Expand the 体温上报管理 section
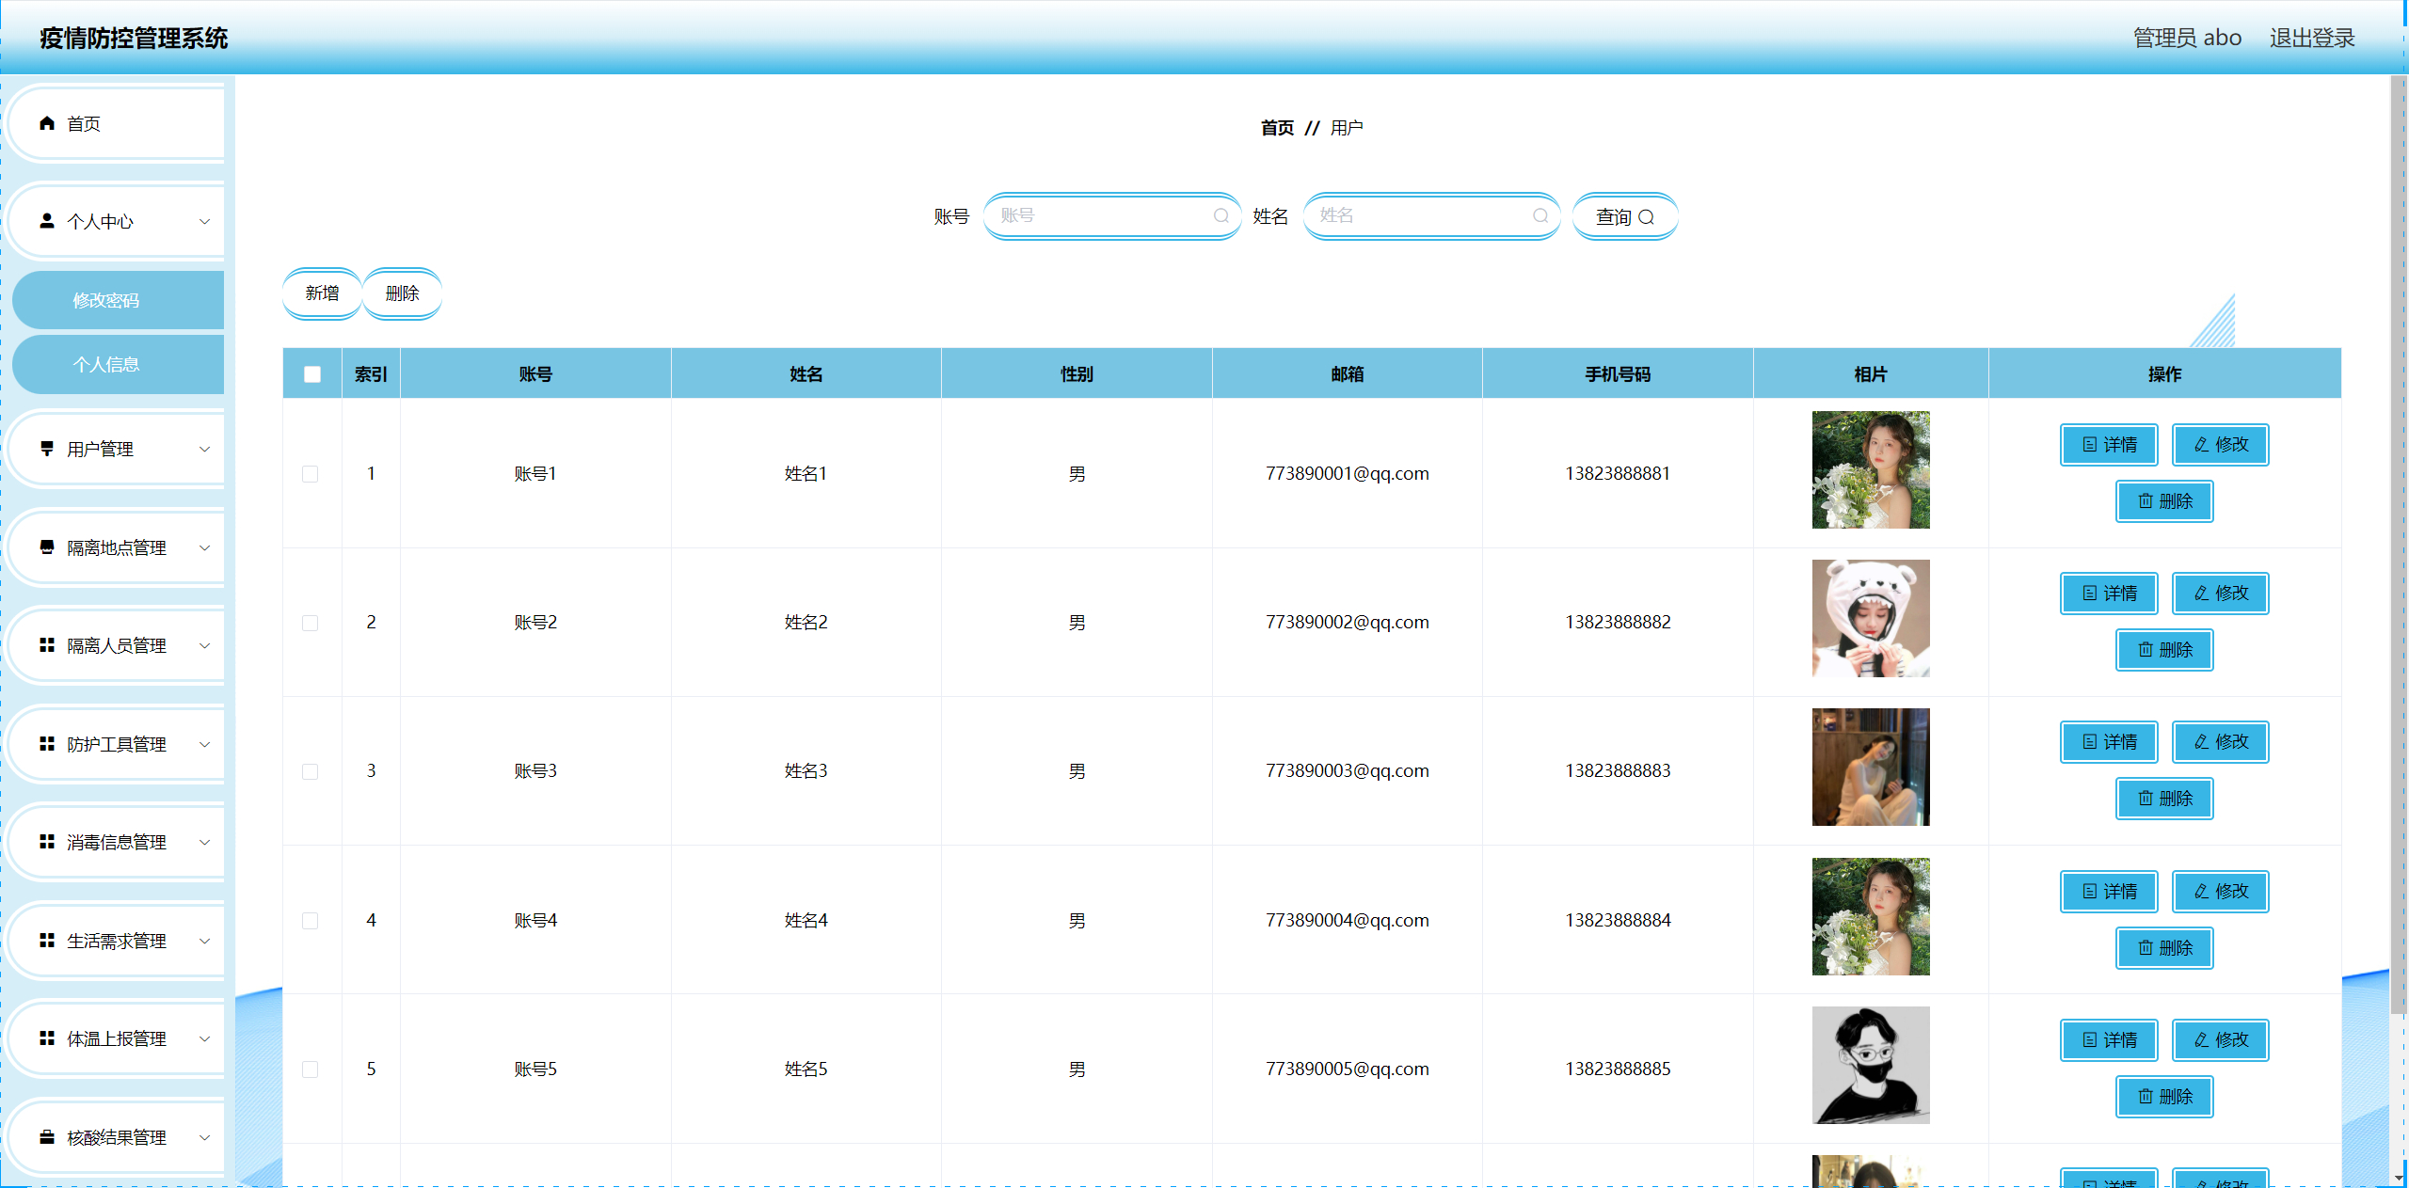Image resolution: width=2409 pixels, height=1188 pixels. 205,1038
